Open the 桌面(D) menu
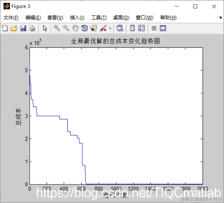The image size is (224, 203). click(x=121, y=18)
